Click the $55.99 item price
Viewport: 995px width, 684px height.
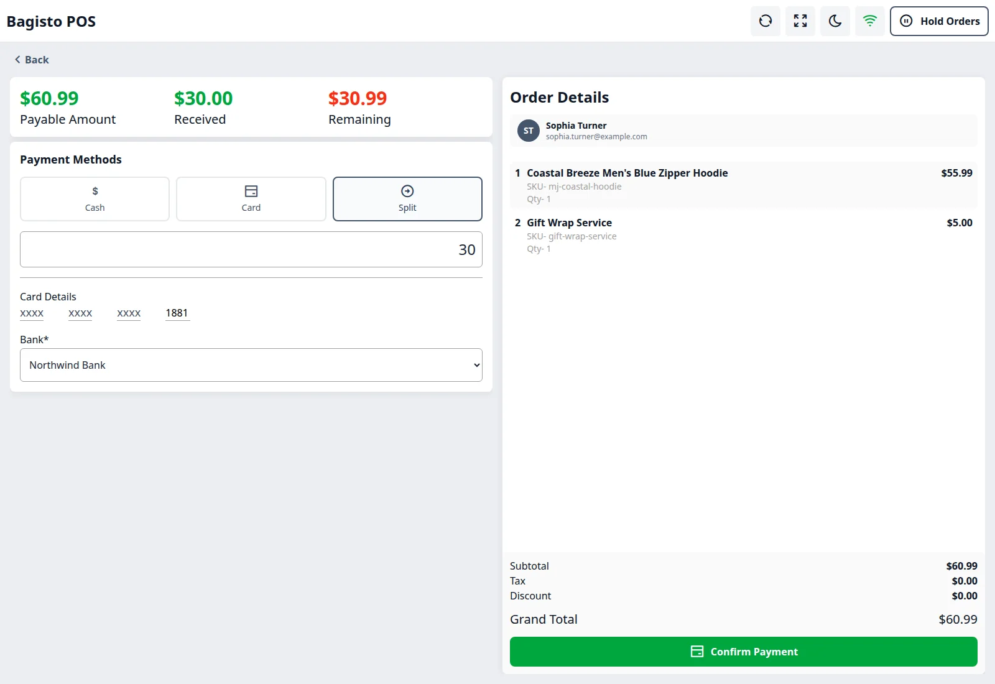tap(956, 173)
